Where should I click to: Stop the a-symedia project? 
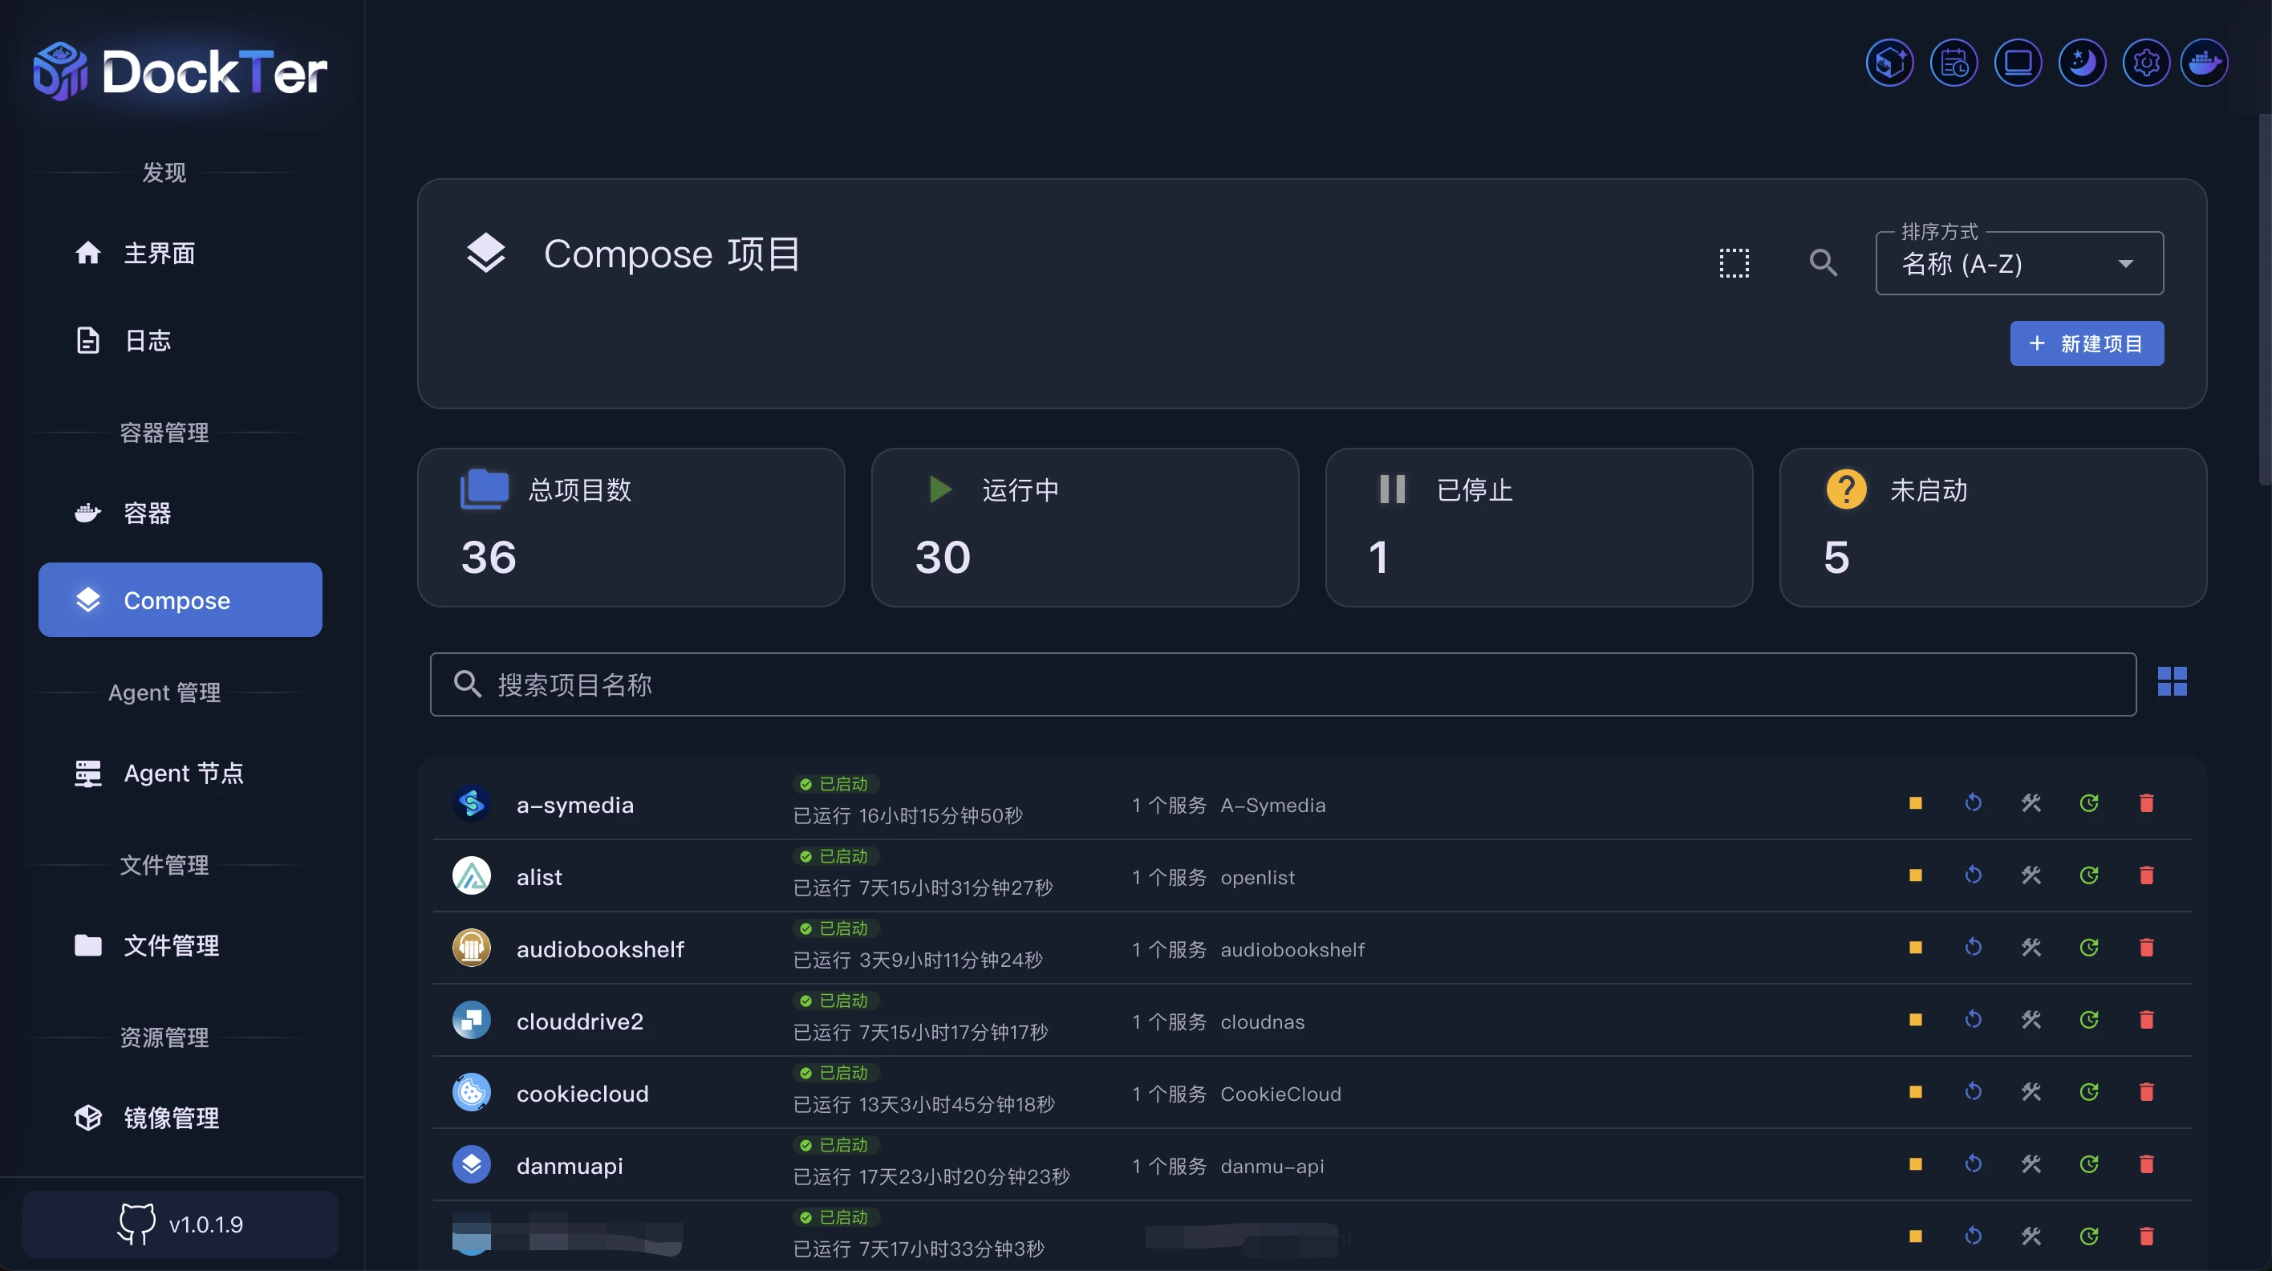[1915, 802]
